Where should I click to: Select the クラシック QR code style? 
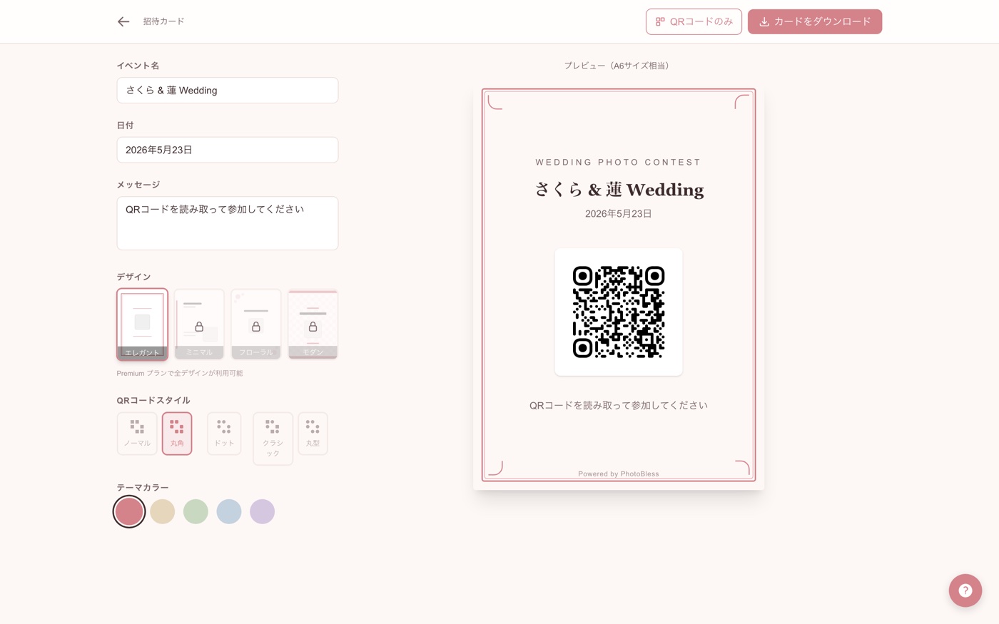[273, 439]
